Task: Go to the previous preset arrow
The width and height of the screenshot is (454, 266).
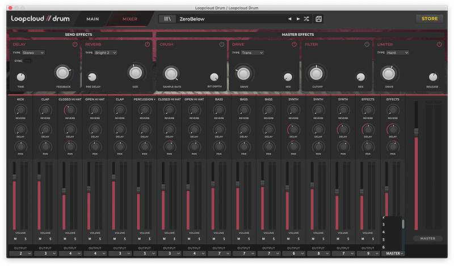Action: click(x=290, y=19)
